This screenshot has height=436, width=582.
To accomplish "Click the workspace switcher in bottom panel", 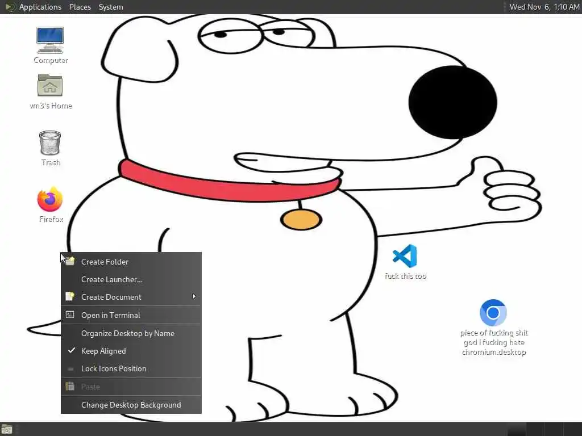I will click(544, 430).
